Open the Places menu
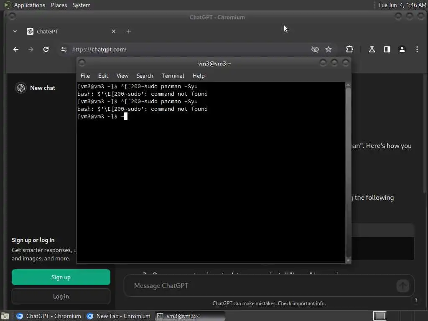Viewport: 428px width, 321px height. click(x=59, y=5)
